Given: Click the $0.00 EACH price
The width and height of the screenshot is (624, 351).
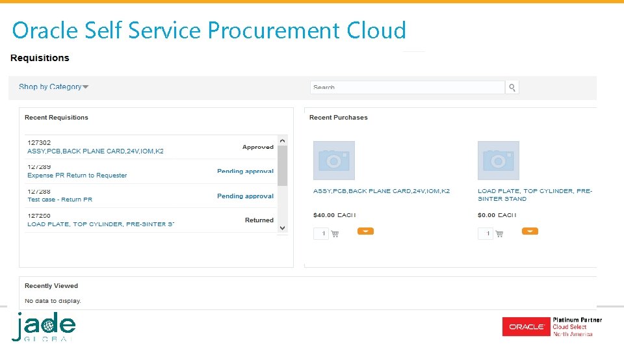Looking at the screenshot, I should pos(497,215).
